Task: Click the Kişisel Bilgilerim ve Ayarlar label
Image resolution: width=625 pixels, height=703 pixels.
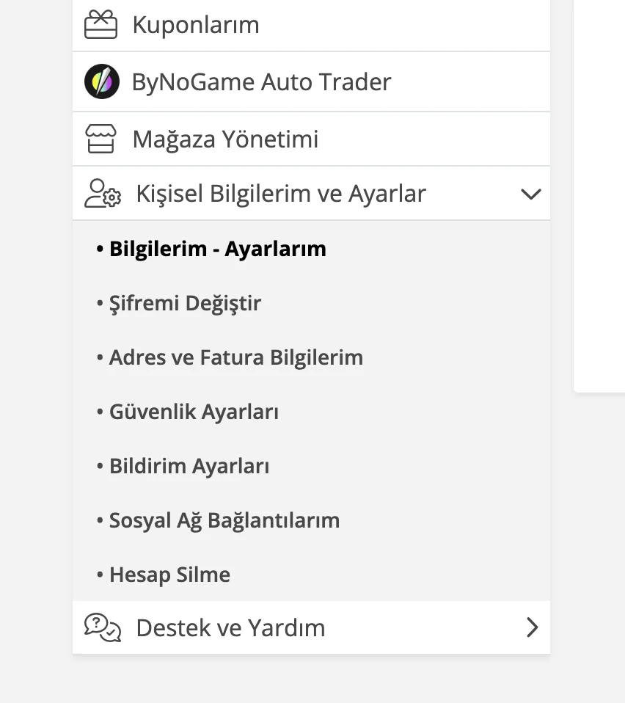Action: (x=281, y=194)
